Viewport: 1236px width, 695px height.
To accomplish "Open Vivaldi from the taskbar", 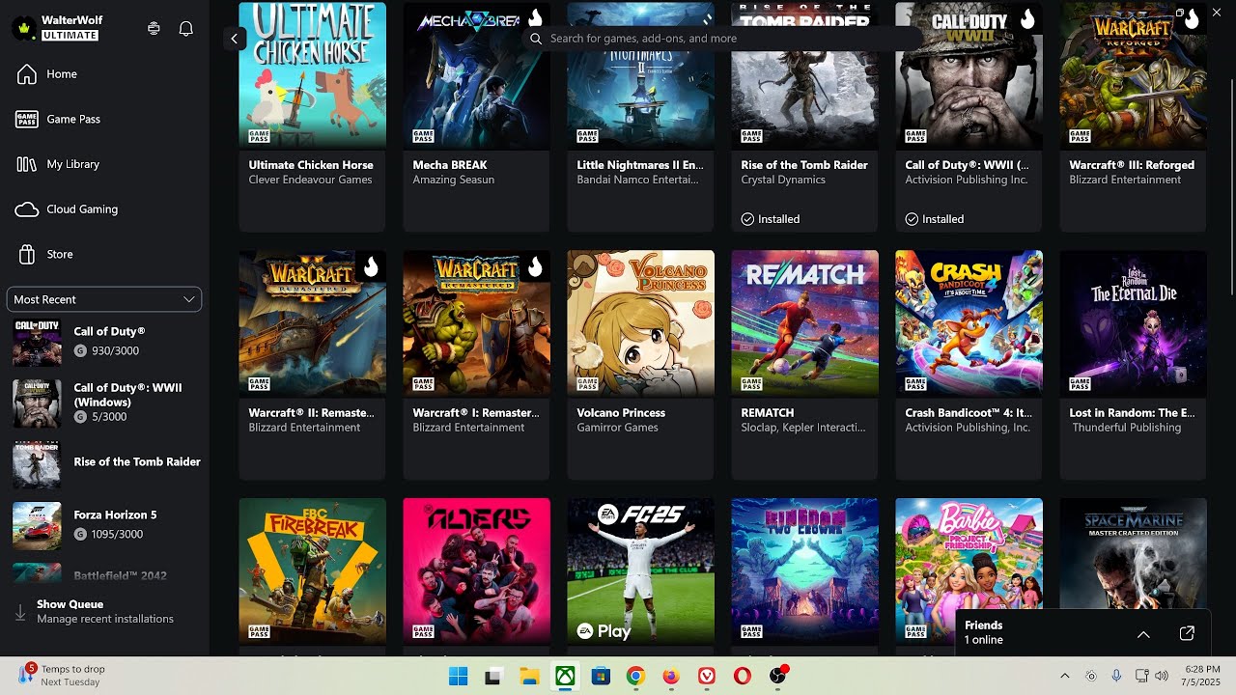I will tap(707, 676).
